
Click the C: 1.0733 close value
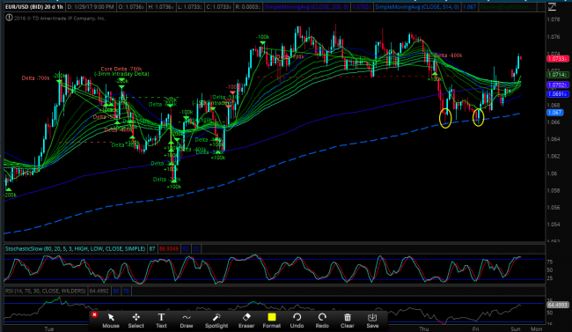click(x=220, y=6)
